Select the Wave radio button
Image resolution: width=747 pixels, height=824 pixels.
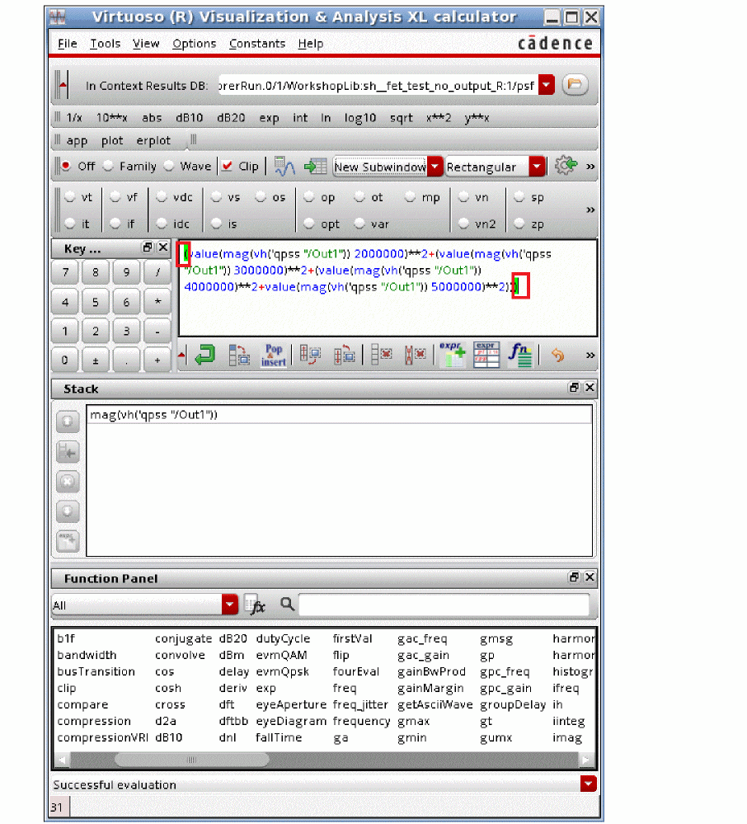coord(169,166)
